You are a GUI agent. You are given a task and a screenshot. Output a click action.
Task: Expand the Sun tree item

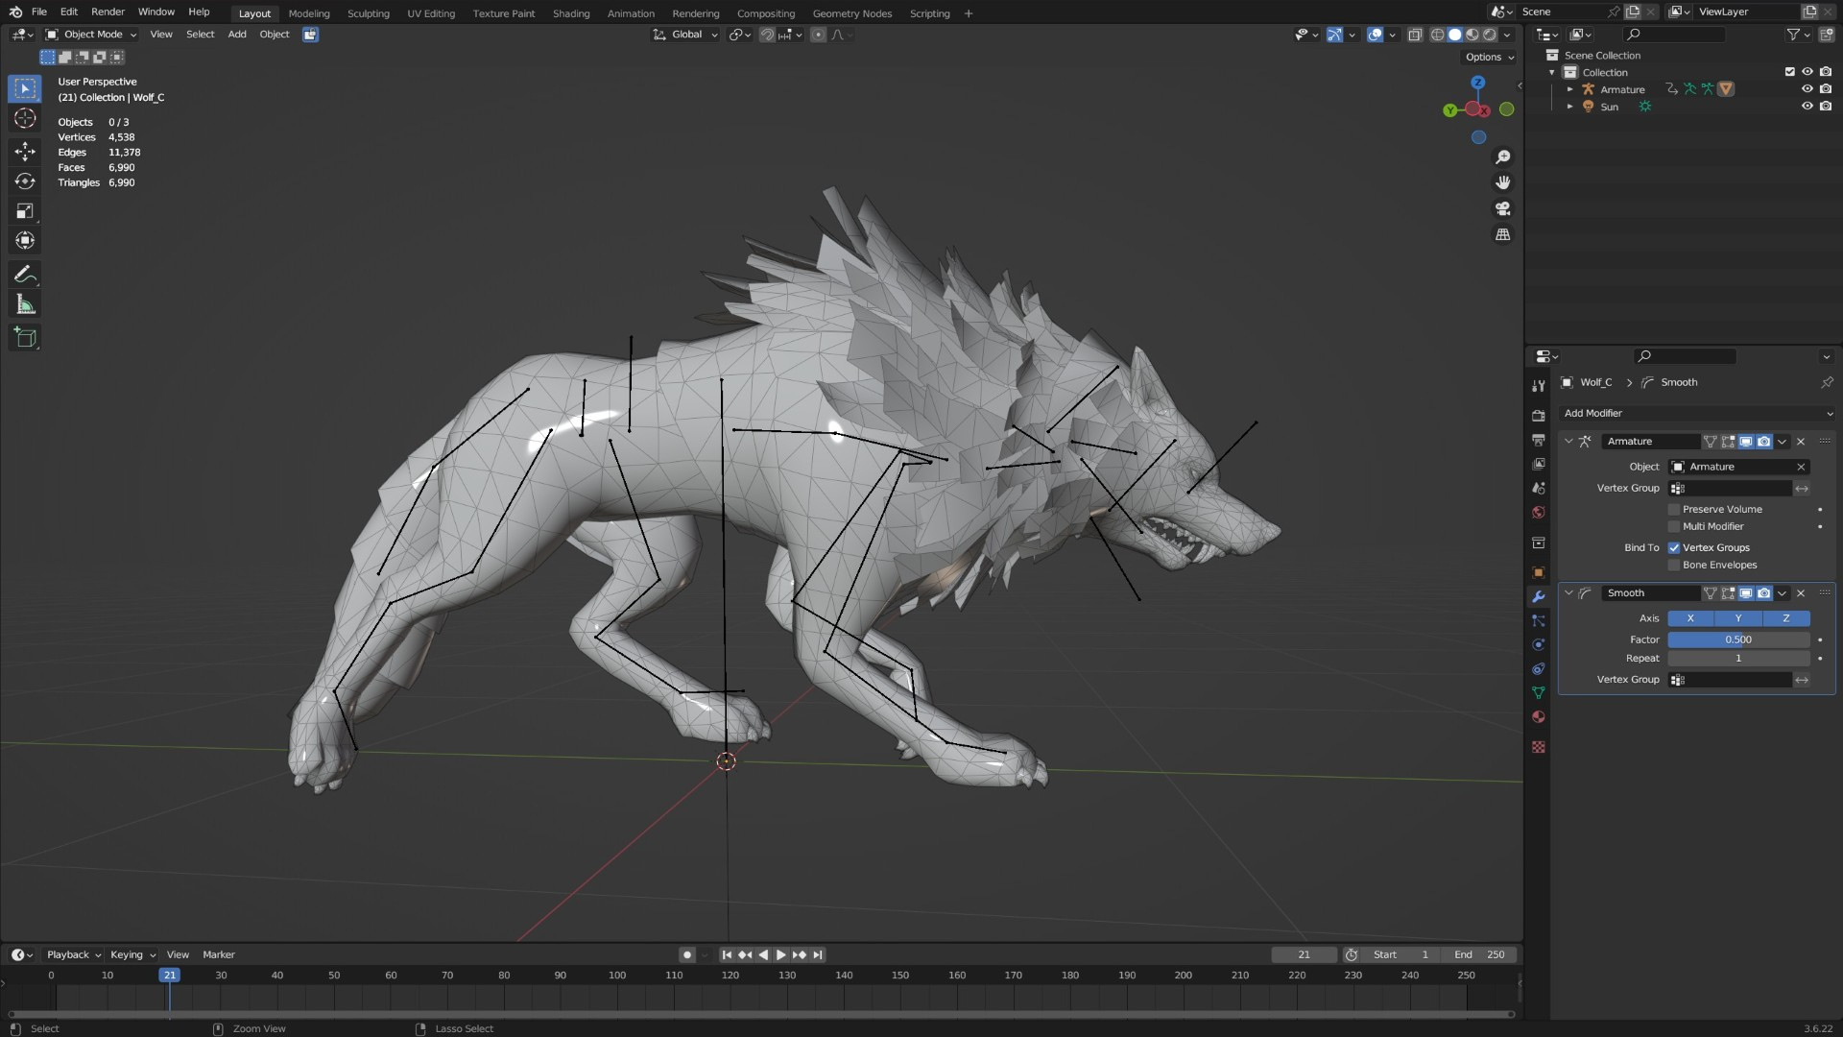pos(1570,107)
